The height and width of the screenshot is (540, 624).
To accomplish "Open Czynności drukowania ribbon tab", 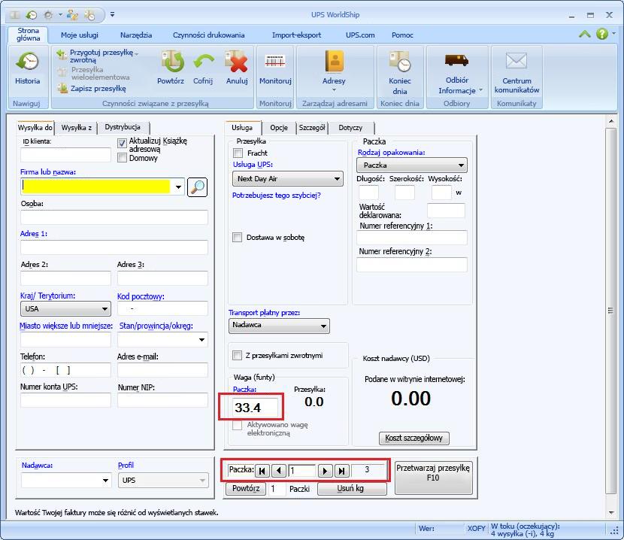I will (208, 35).
